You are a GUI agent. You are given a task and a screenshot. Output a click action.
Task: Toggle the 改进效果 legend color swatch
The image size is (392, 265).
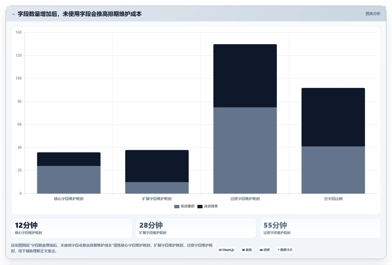(x=200, y=207)
